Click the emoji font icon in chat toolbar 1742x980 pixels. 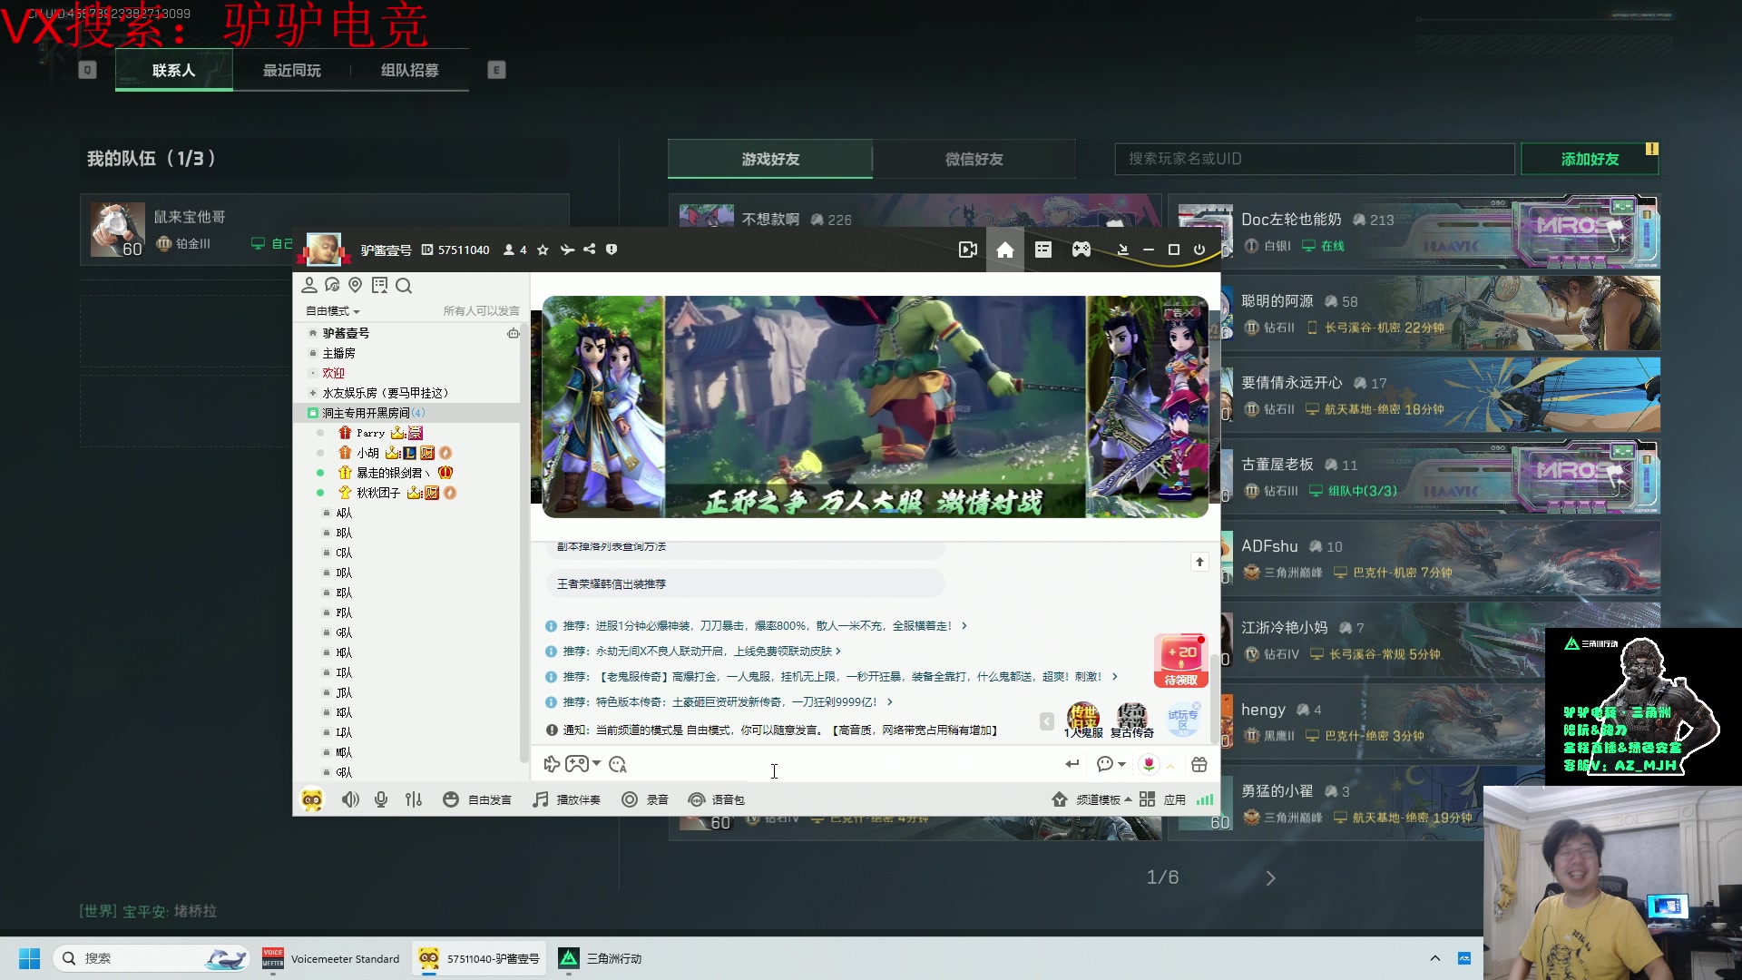[x=618, y=765]
